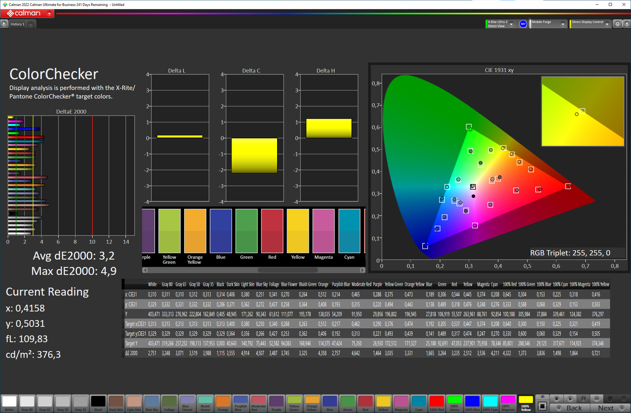The height and width of the screenshot is (413, 631).
Task: Collapse the right panel with the top-right arrow button
Action: tap(627, 24)
